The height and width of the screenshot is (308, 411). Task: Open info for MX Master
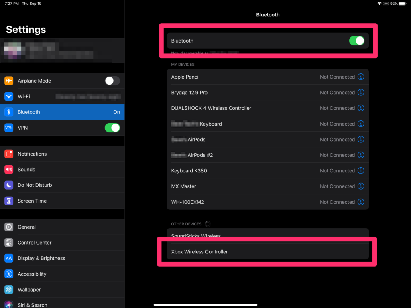361,186
